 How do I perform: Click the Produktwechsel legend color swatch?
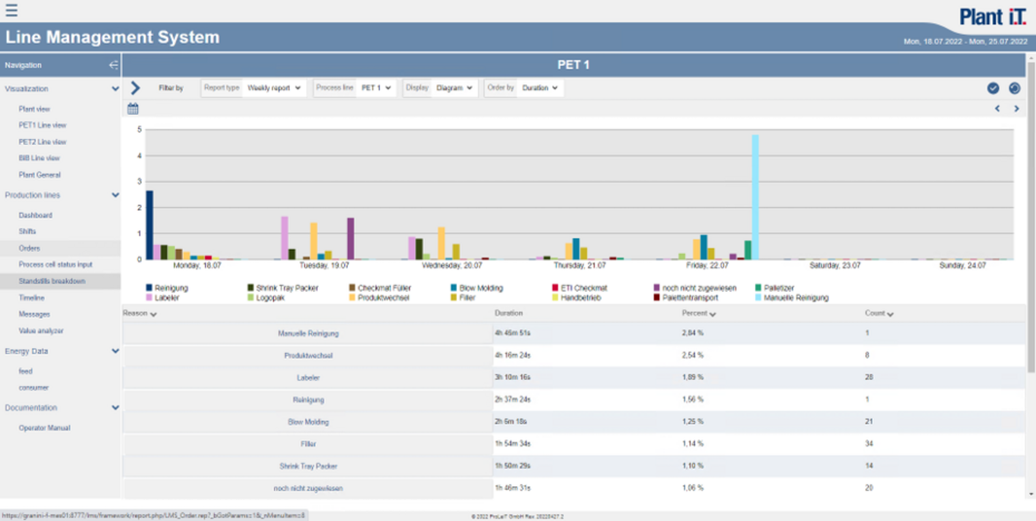click(x=353, y=298)
